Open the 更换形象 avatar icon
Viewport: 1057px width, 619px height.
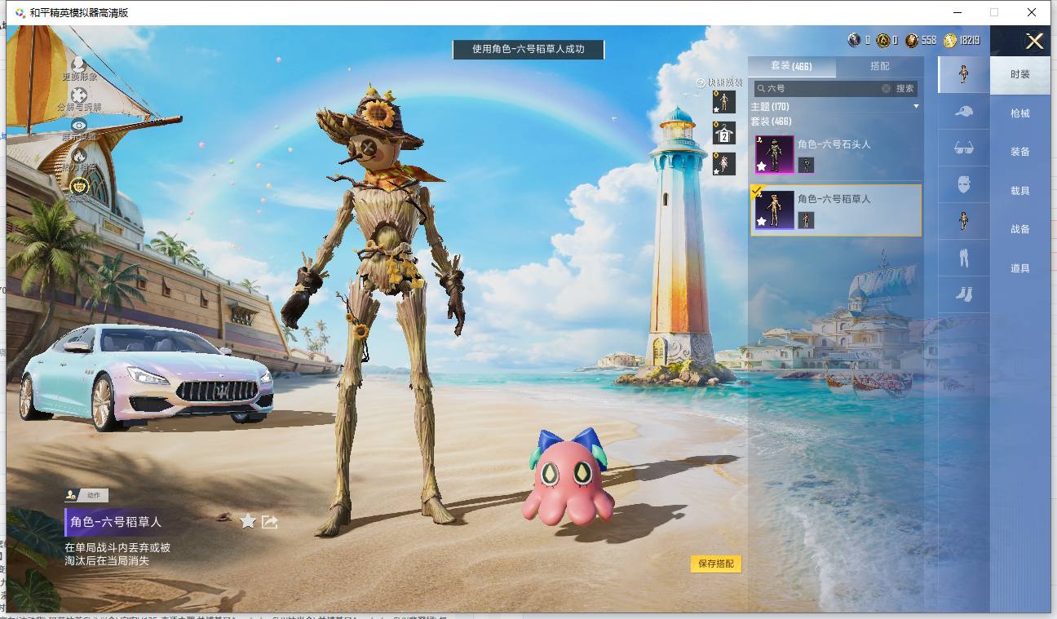tap(79, 64)
